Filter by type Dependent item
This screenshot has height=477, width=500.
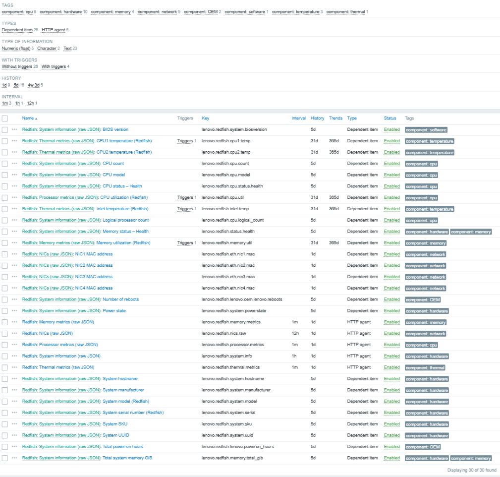(x=17, y=30)
